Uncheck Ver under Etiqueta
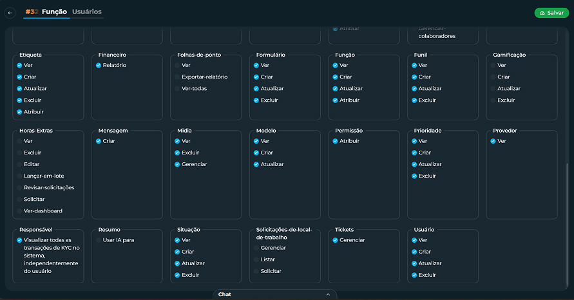 19,66
